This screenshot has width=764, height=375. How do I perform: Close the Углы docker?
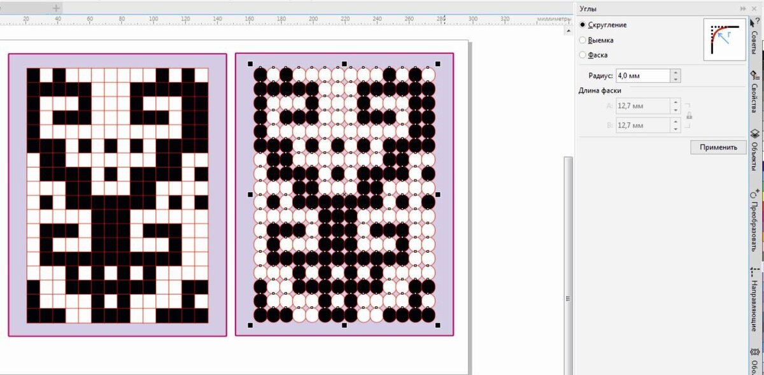pos(753,8)
